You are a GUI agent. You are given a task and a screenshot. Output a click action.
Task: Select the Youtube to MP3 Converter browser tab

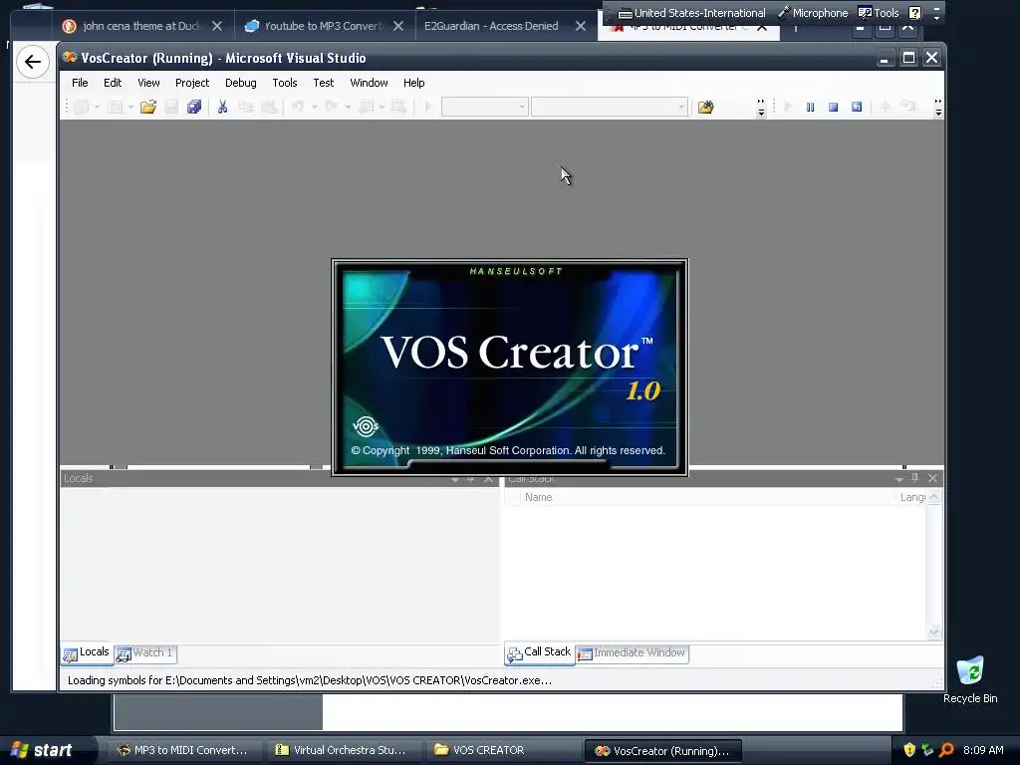tap(324, 26)
